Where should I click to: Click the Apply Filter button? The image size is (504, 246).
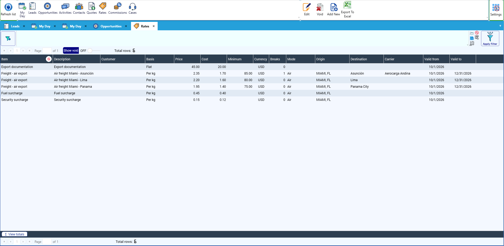(490, 38)
